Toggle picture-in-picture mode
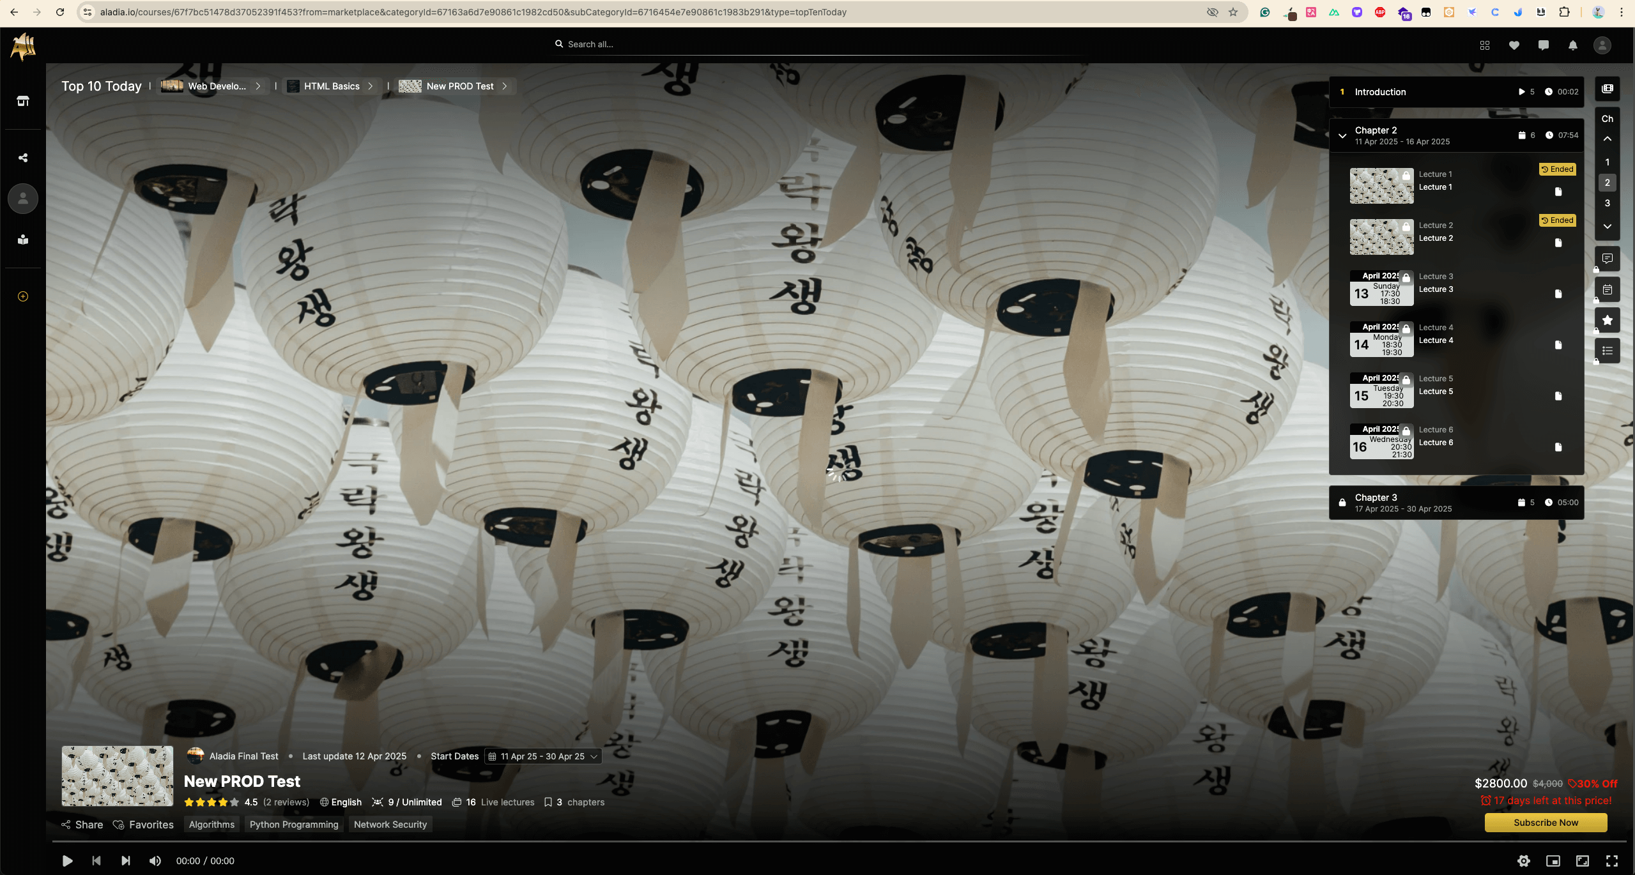 (x=1553, y=861)
